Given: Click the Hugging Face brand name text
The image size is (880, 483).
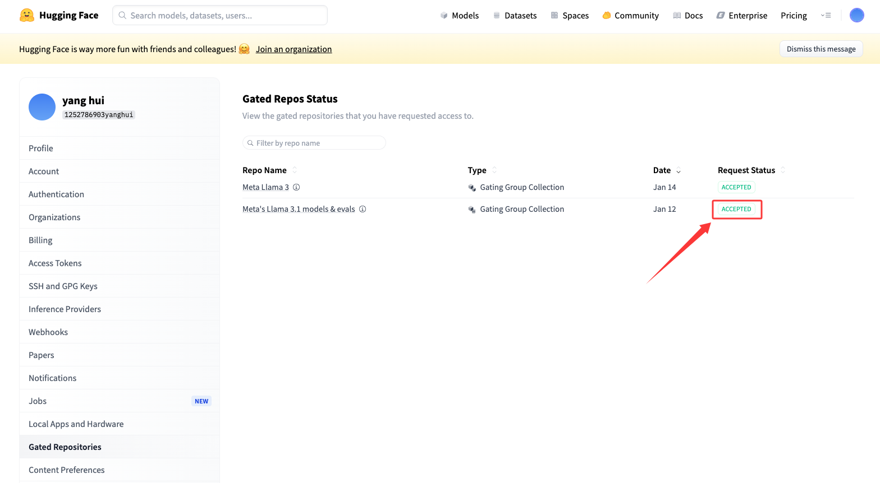Looking at the screenshot, I should [69, 15].
